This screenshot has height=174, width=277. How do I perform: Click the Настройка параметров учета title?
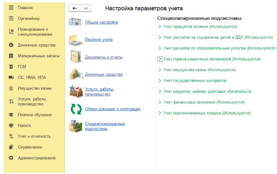(x=144, y=8)
